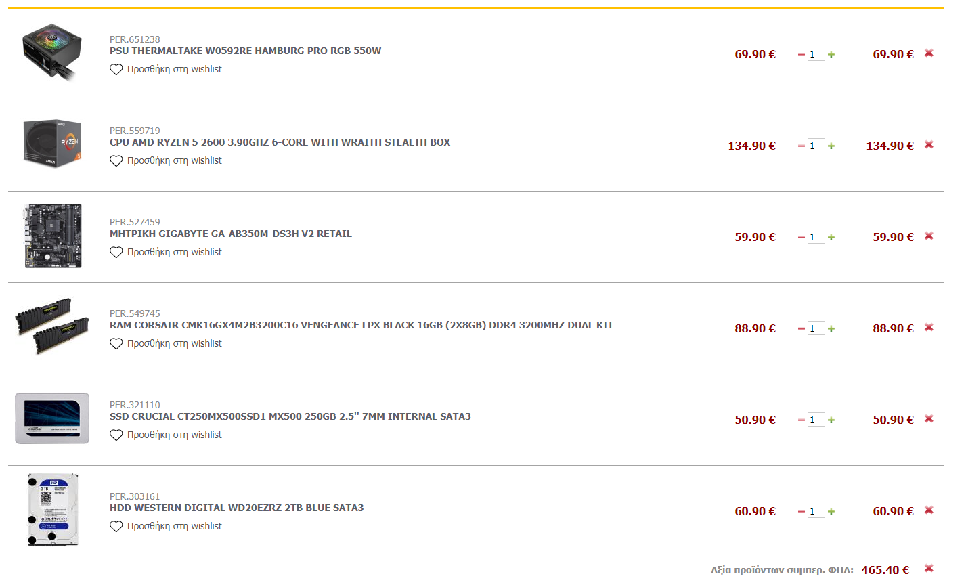Click heart icon under Thermaltake PSU

[116, 70]
